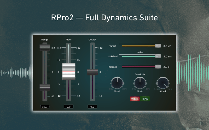The image size is (209, 130).
Task: Click the Range value field showing 19.7
Action: click(45, 107)
